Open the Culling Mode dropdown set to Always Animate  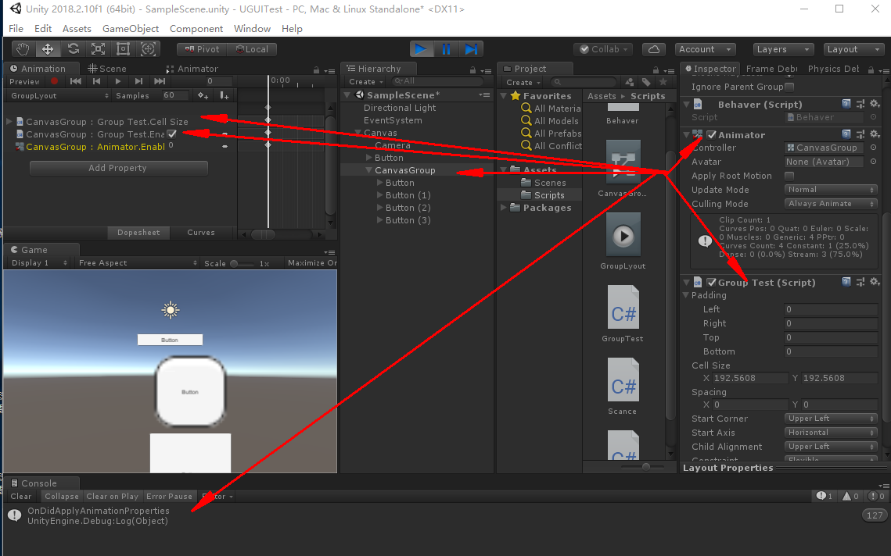point(830,204)
